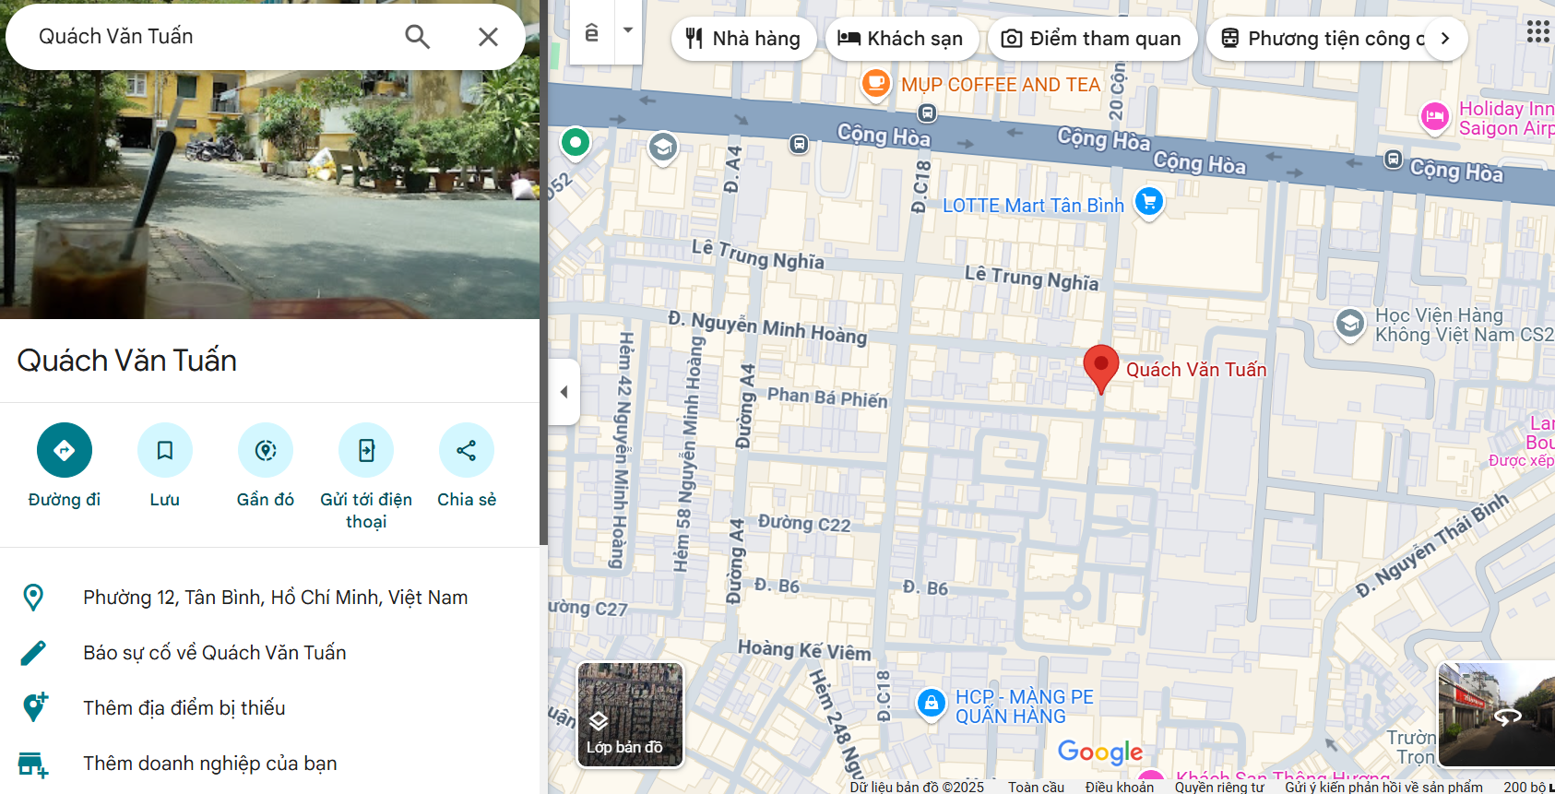Click Gửi ý kiến phản hồi về sản phẩm
The height and width of the screenshot is (794, 1555).
click(x=1383, y=787)
